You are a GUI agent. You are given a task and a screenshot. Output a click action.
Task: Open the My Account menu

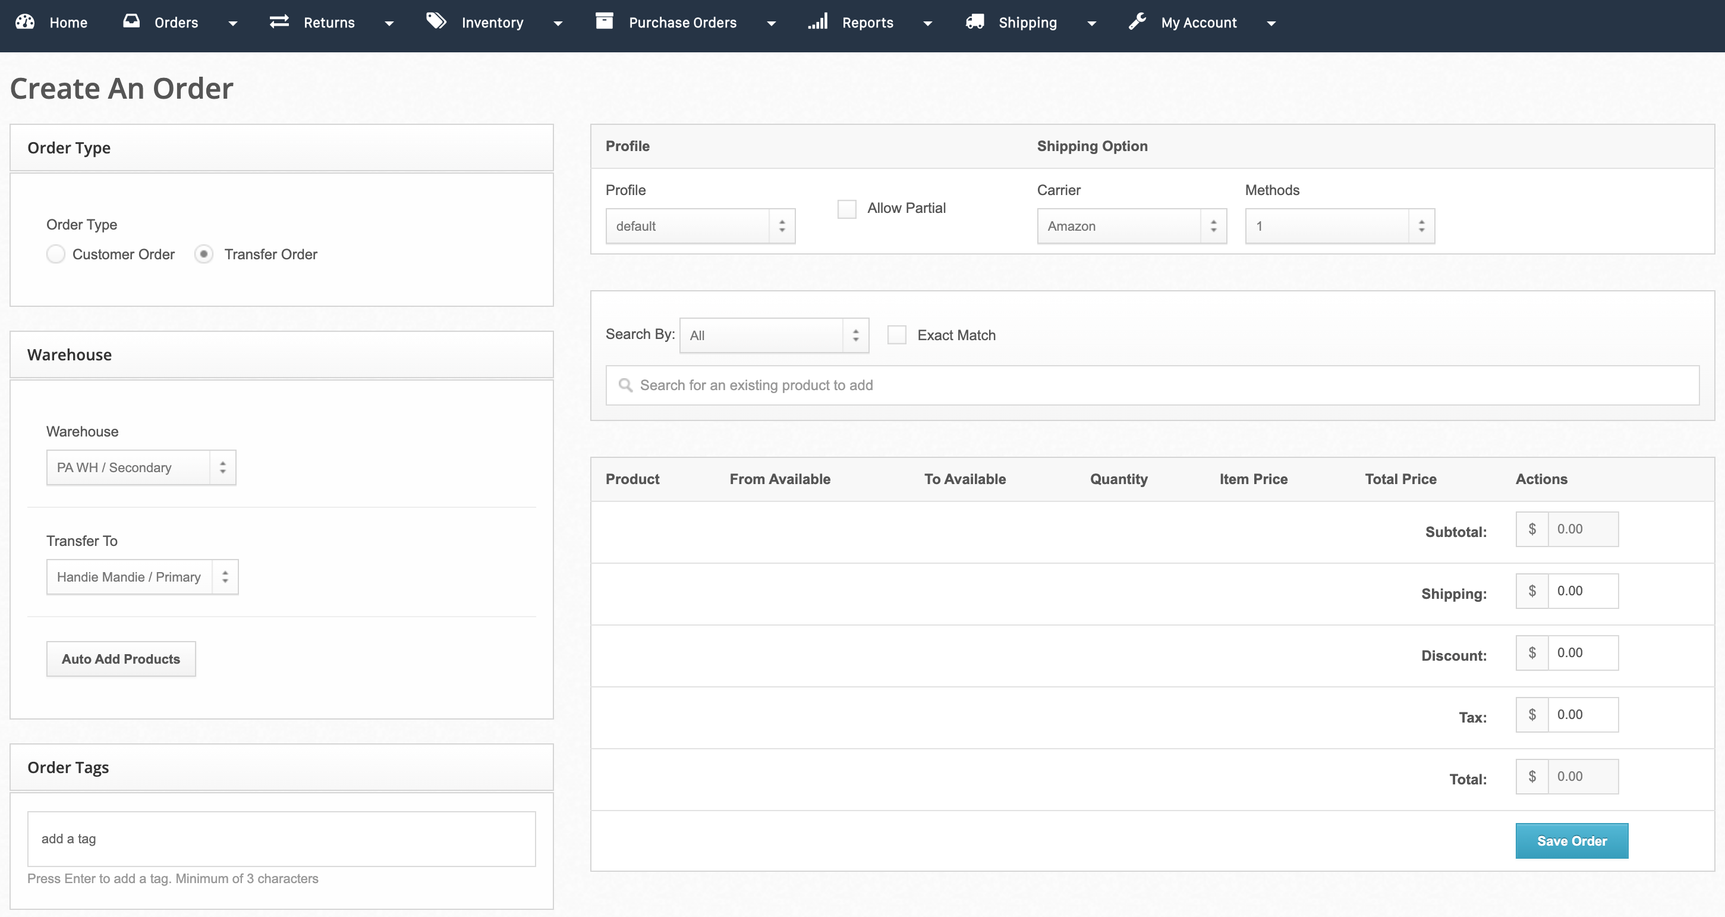pyautogui.click(x=1199, y=23)
